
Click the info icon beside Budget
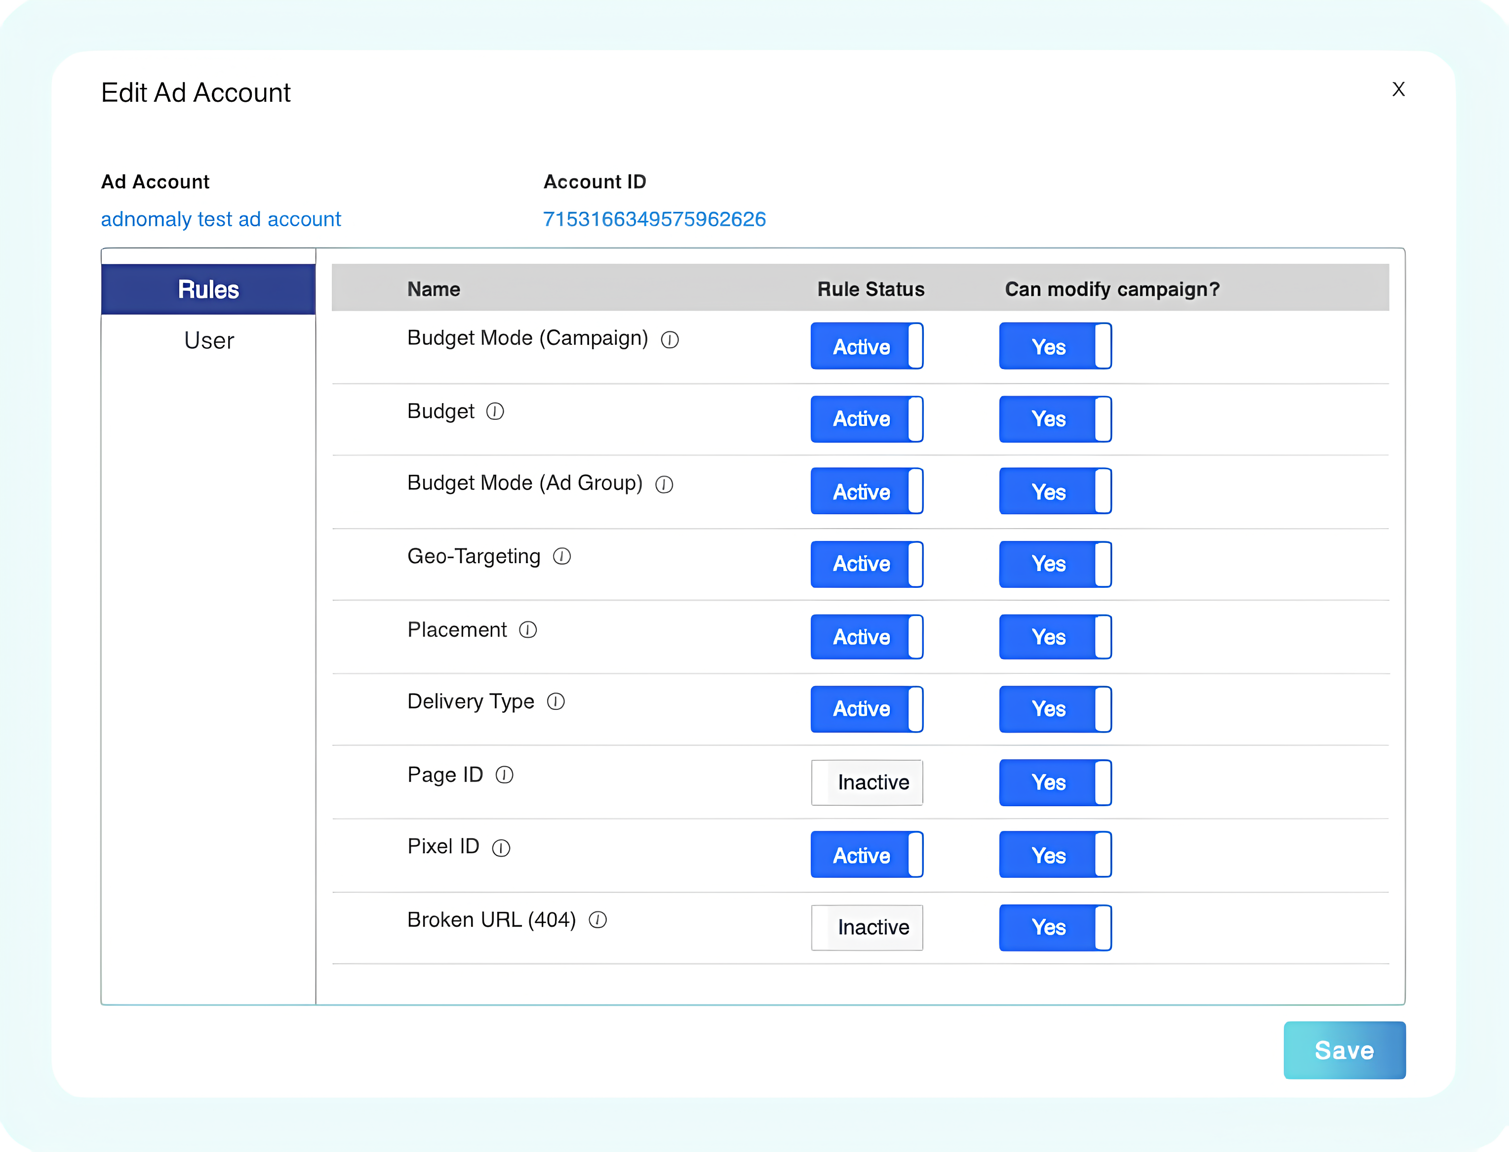495,411
